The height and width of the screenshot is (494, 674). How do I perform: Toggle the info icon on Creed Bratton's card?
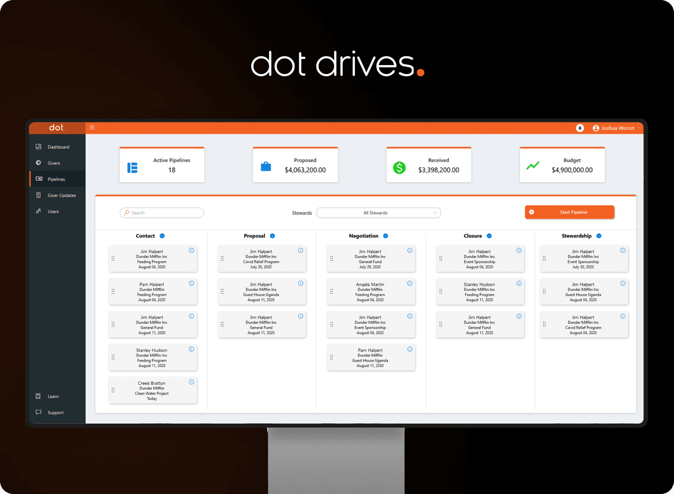point(191,382)
